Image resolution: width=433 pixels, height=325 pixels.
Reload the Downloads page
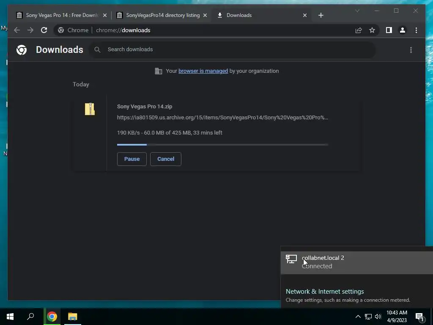pos(44,30)
